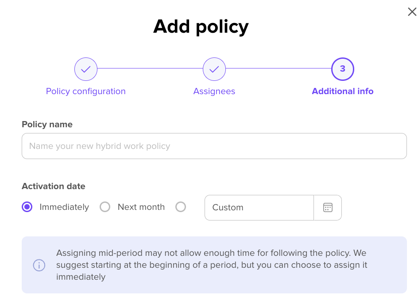Open the calendar date picker icon
The height and width of the screenshot is (304, 418).
(x=328, y=208)
